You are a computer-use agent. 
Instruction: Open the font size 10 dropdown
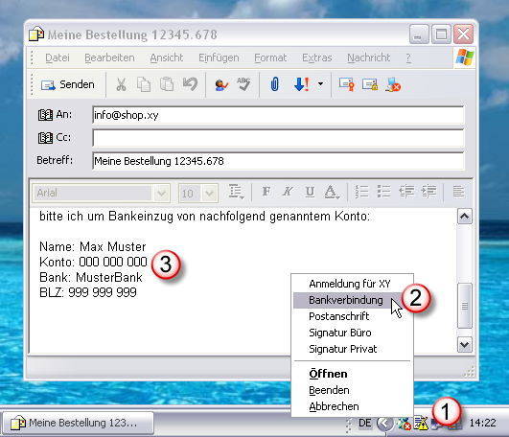[209, 194]
